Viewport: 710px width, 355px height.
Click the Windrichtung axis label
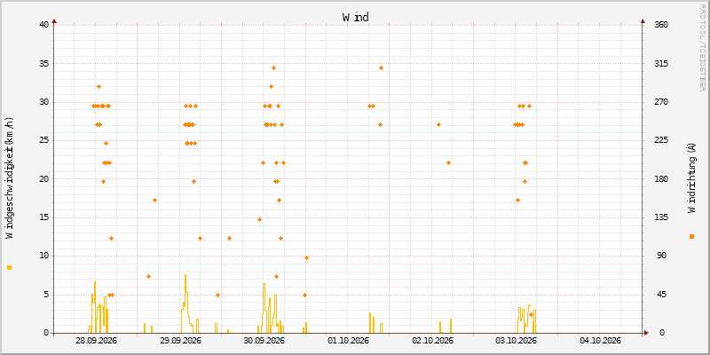pos(691,178)
